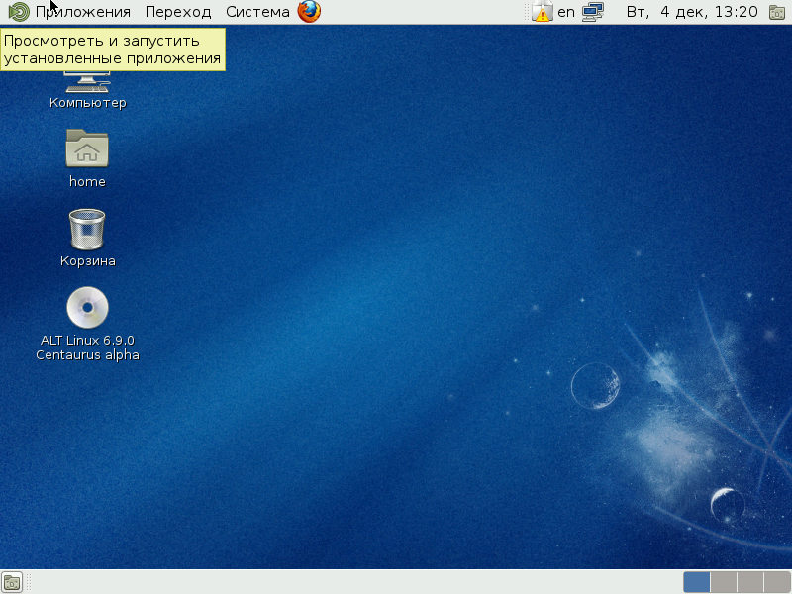Switch keyboard layout indicator en

566,12
